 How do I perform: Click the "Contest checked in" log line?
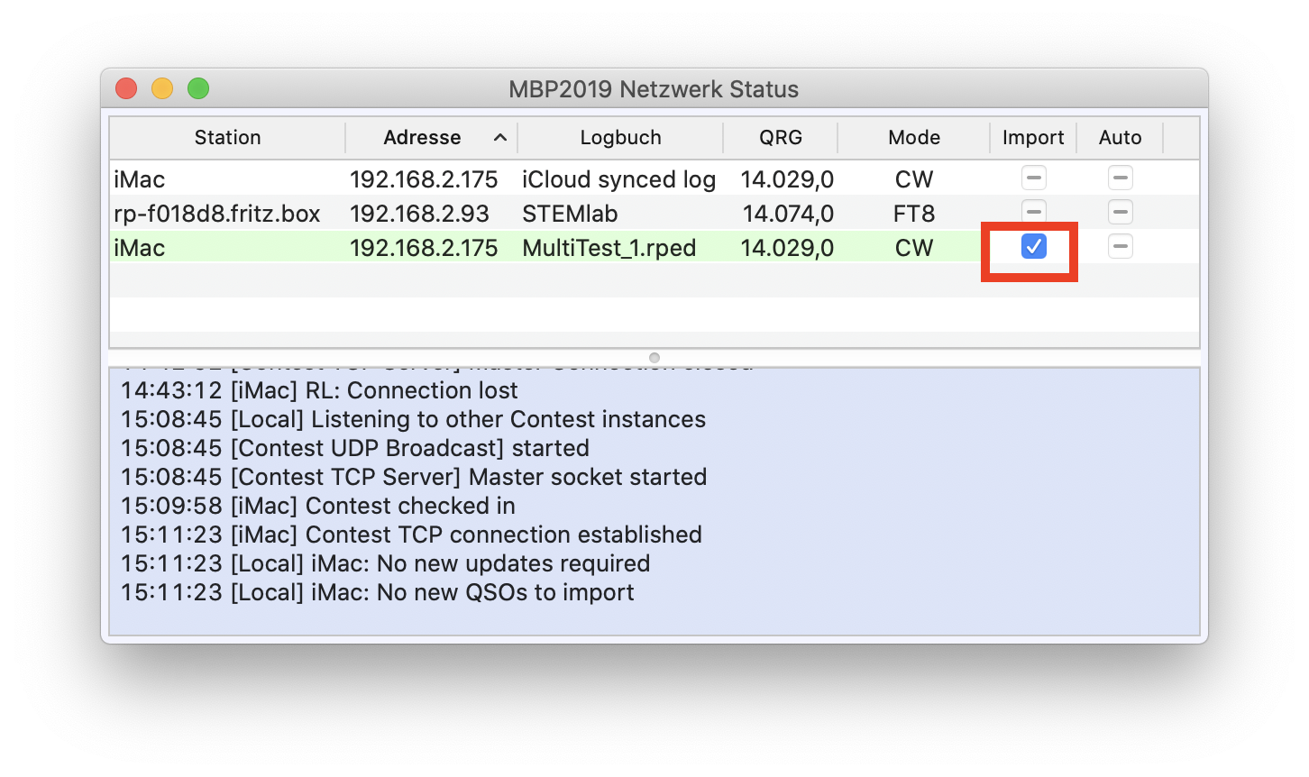[x=318, y=506]
